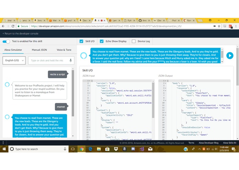Screen dimensions: 239x170
Task: Switch to the Wikipedia Glen browser tab
Action: pos(159,20)
